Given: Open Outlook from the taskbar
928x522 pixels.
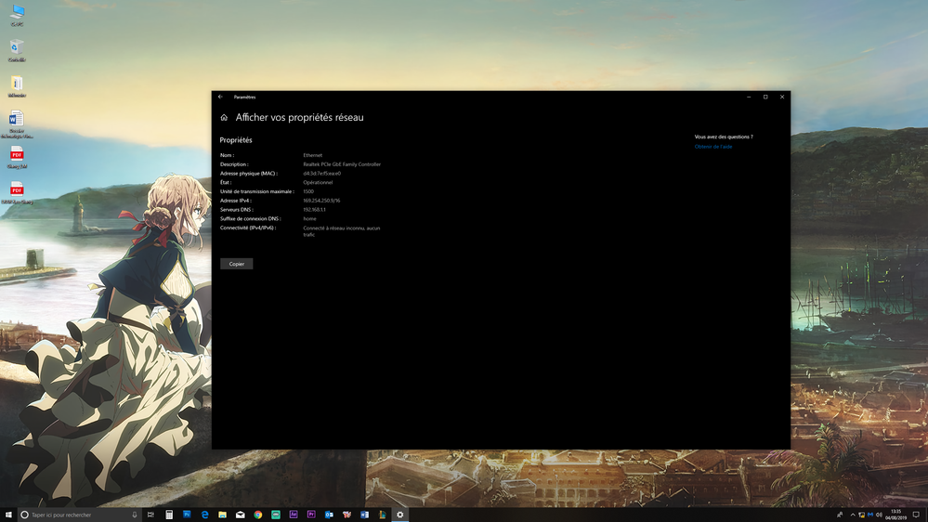Looking at the screenshot, I should 329,515.
